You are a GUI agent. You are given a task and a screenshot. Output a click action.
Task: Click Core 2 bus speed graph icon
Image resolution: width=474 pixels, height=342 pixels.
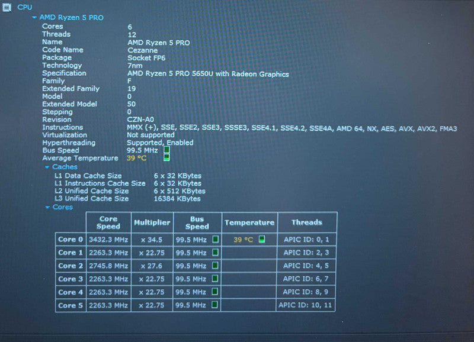click(x=215, y=266)
